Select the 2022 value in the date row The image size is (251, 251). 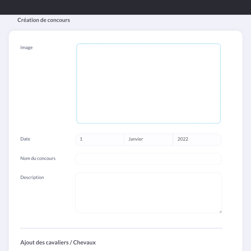click(x=183, y=139)
